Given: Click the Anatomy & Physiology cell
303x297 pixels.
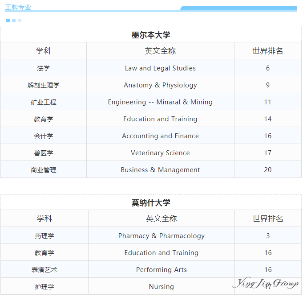Looking at the screenshot, I should 160,85.
